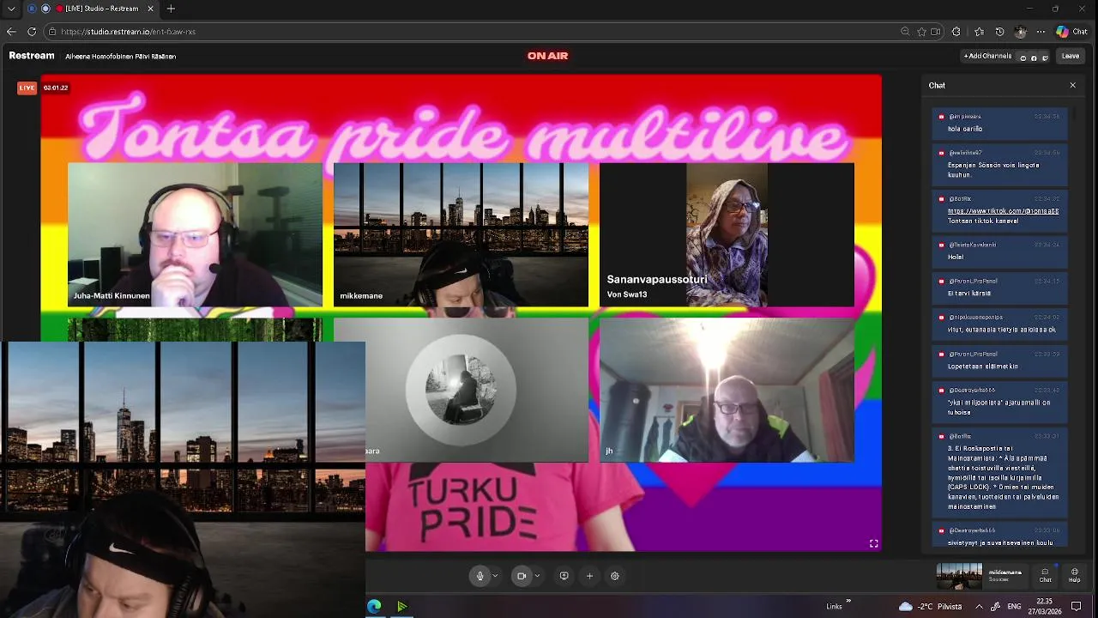Click the share screen icon
The height and width of the screenshot is (618, 1098).
[x=564, y=576]
